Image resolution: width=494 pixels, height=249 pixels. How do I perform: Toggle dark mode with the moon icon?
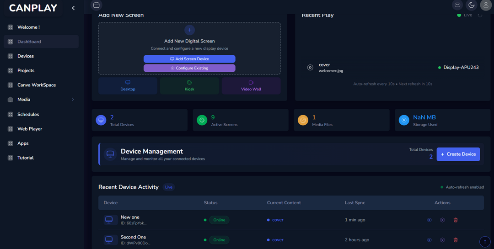(x=471, y=5)
